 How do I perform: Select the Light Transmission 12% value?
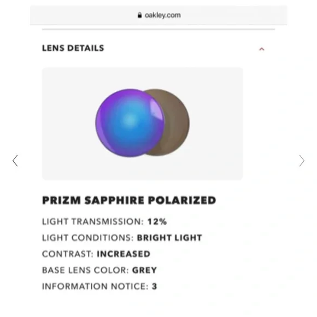click(157, 221)
